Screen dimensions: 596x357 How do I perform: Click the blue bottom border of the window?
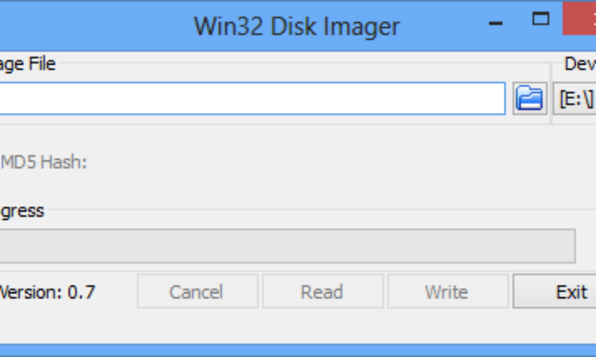point(298,350)
